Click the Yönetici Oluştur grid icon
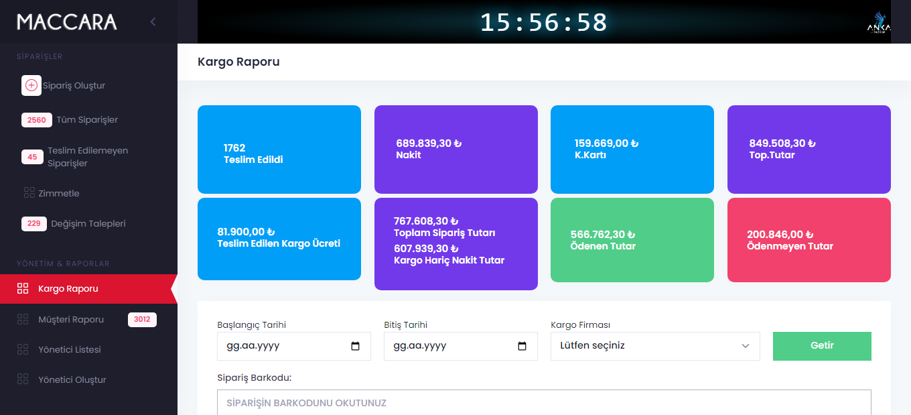Screen dimensions: 911x415 pyautogui.click(x=23, y=379)
